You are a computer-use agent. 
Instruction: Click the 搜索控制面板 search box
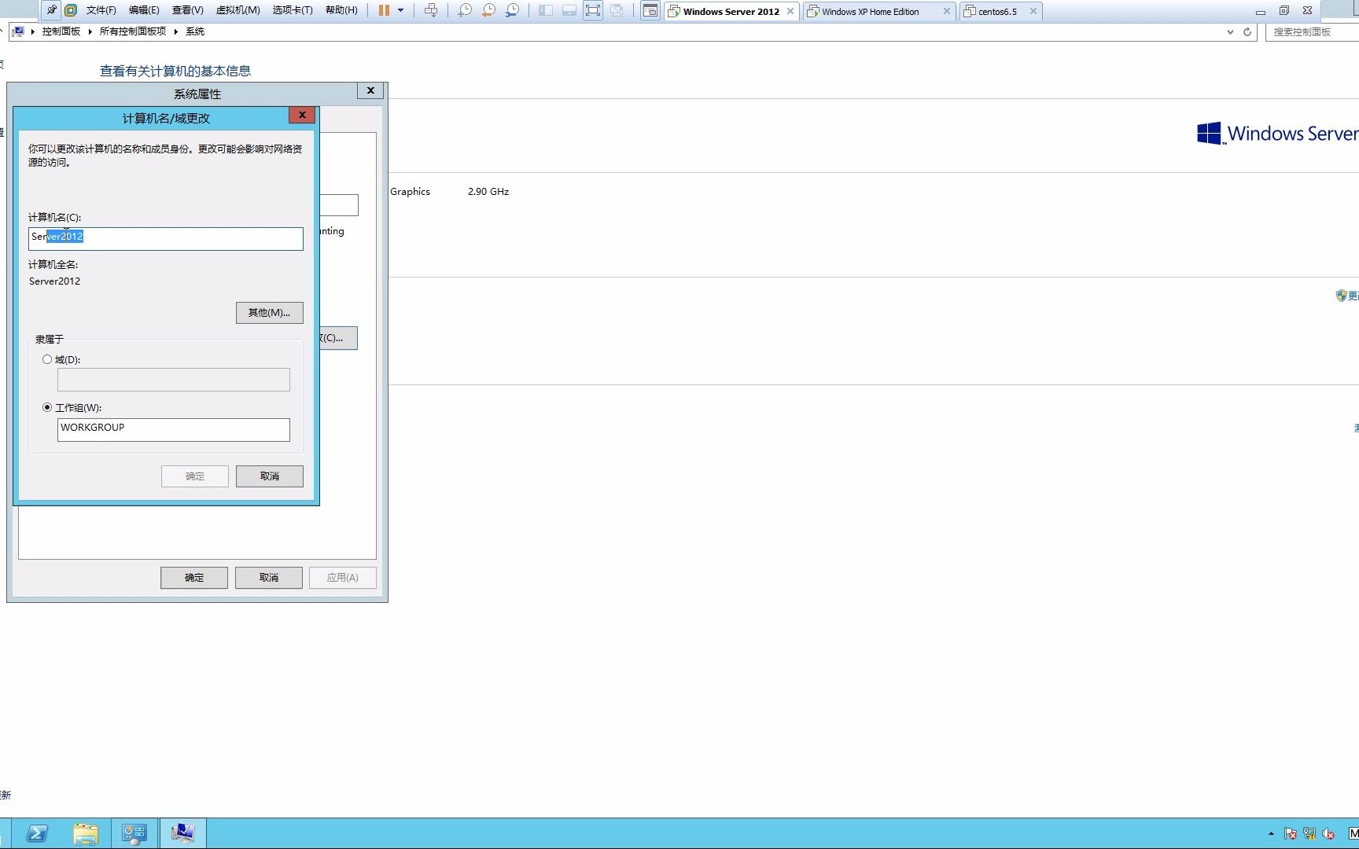(x=1312, y=32)
